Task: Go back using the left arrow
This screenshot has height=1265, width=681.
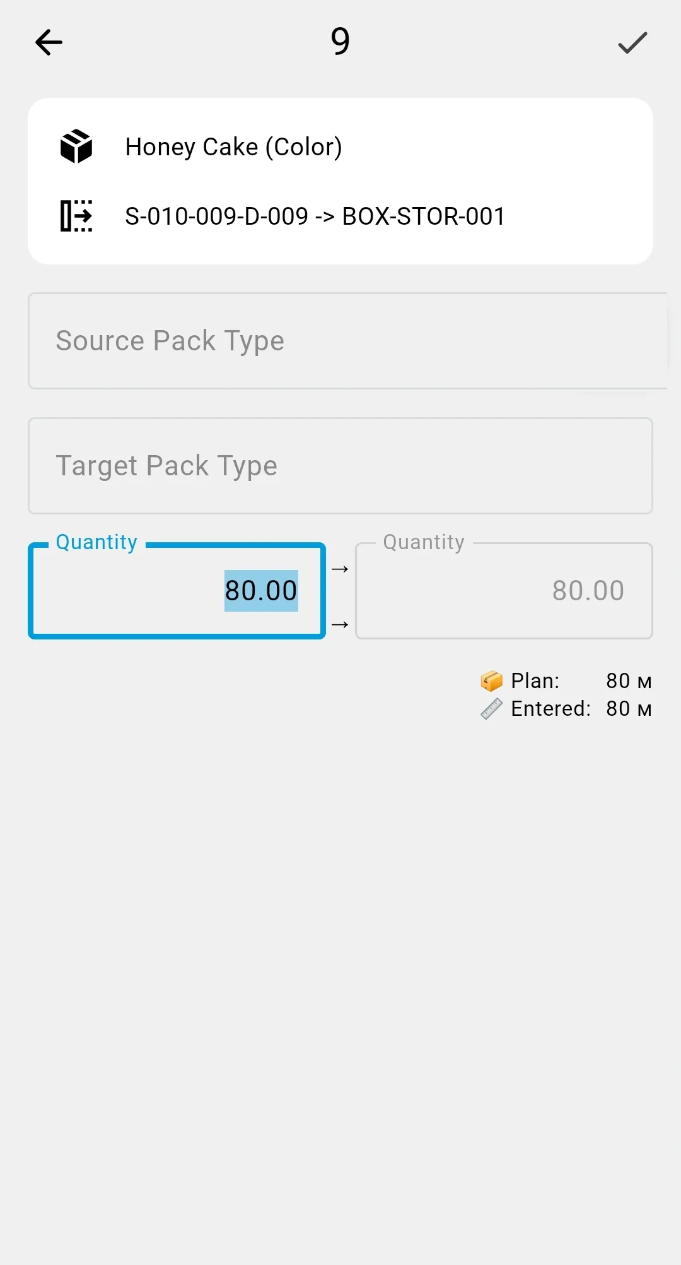Action: [49, 42]
